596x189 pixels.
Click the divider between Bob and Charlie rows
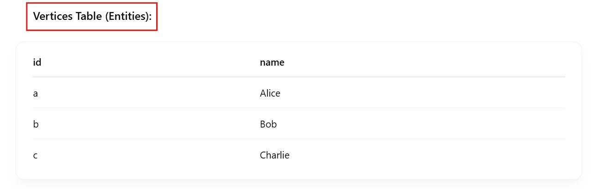298,139
